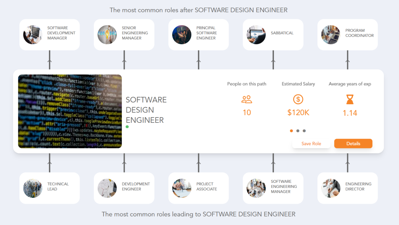Image resolution: width=399 pixels, height=225 pixels.
Task: Click the Software Development Manager avatar icon
Action: pyautogui.click(x=32, y=34)
